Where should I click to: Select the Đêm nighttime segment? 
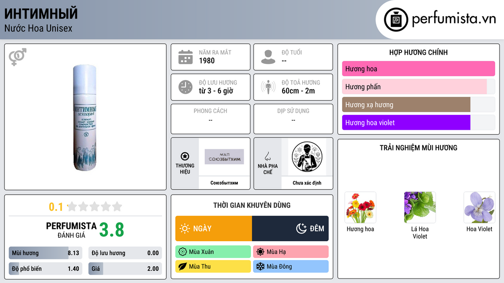click(290, 228)
